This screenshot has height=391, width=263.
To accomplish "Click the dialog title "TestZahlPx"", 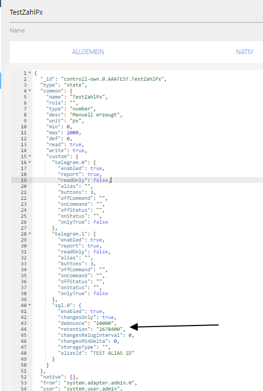I will pyautogui.click(x=26, y=12).
